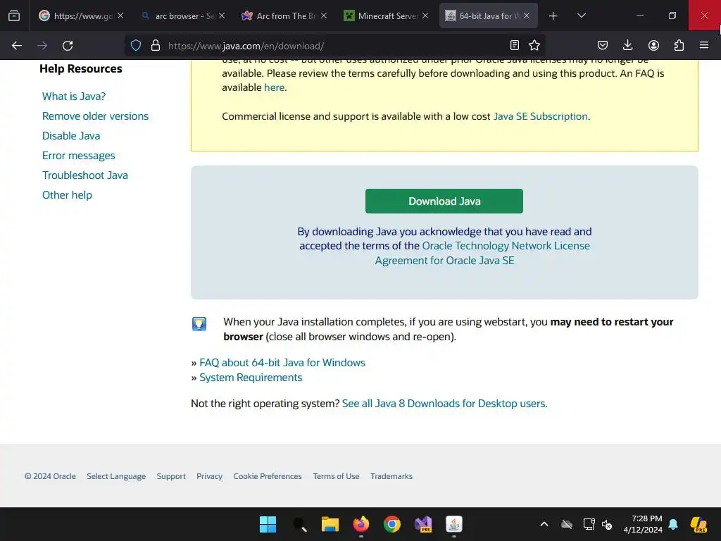Open network status tray icon
Screen dimensions: 721x541
pyautogui.click(x=589, y=524)
